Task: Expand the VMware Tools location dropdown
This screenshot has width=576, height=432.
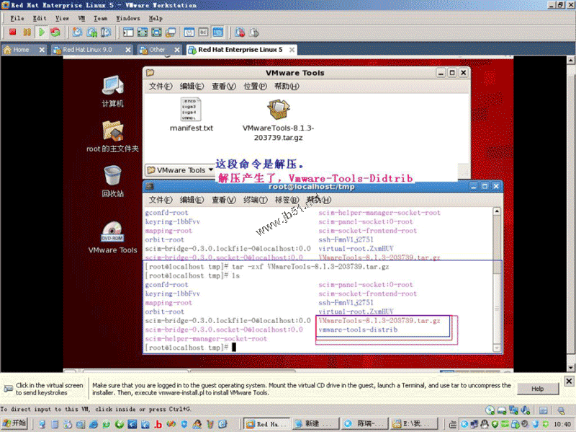Action: [180, 170]
